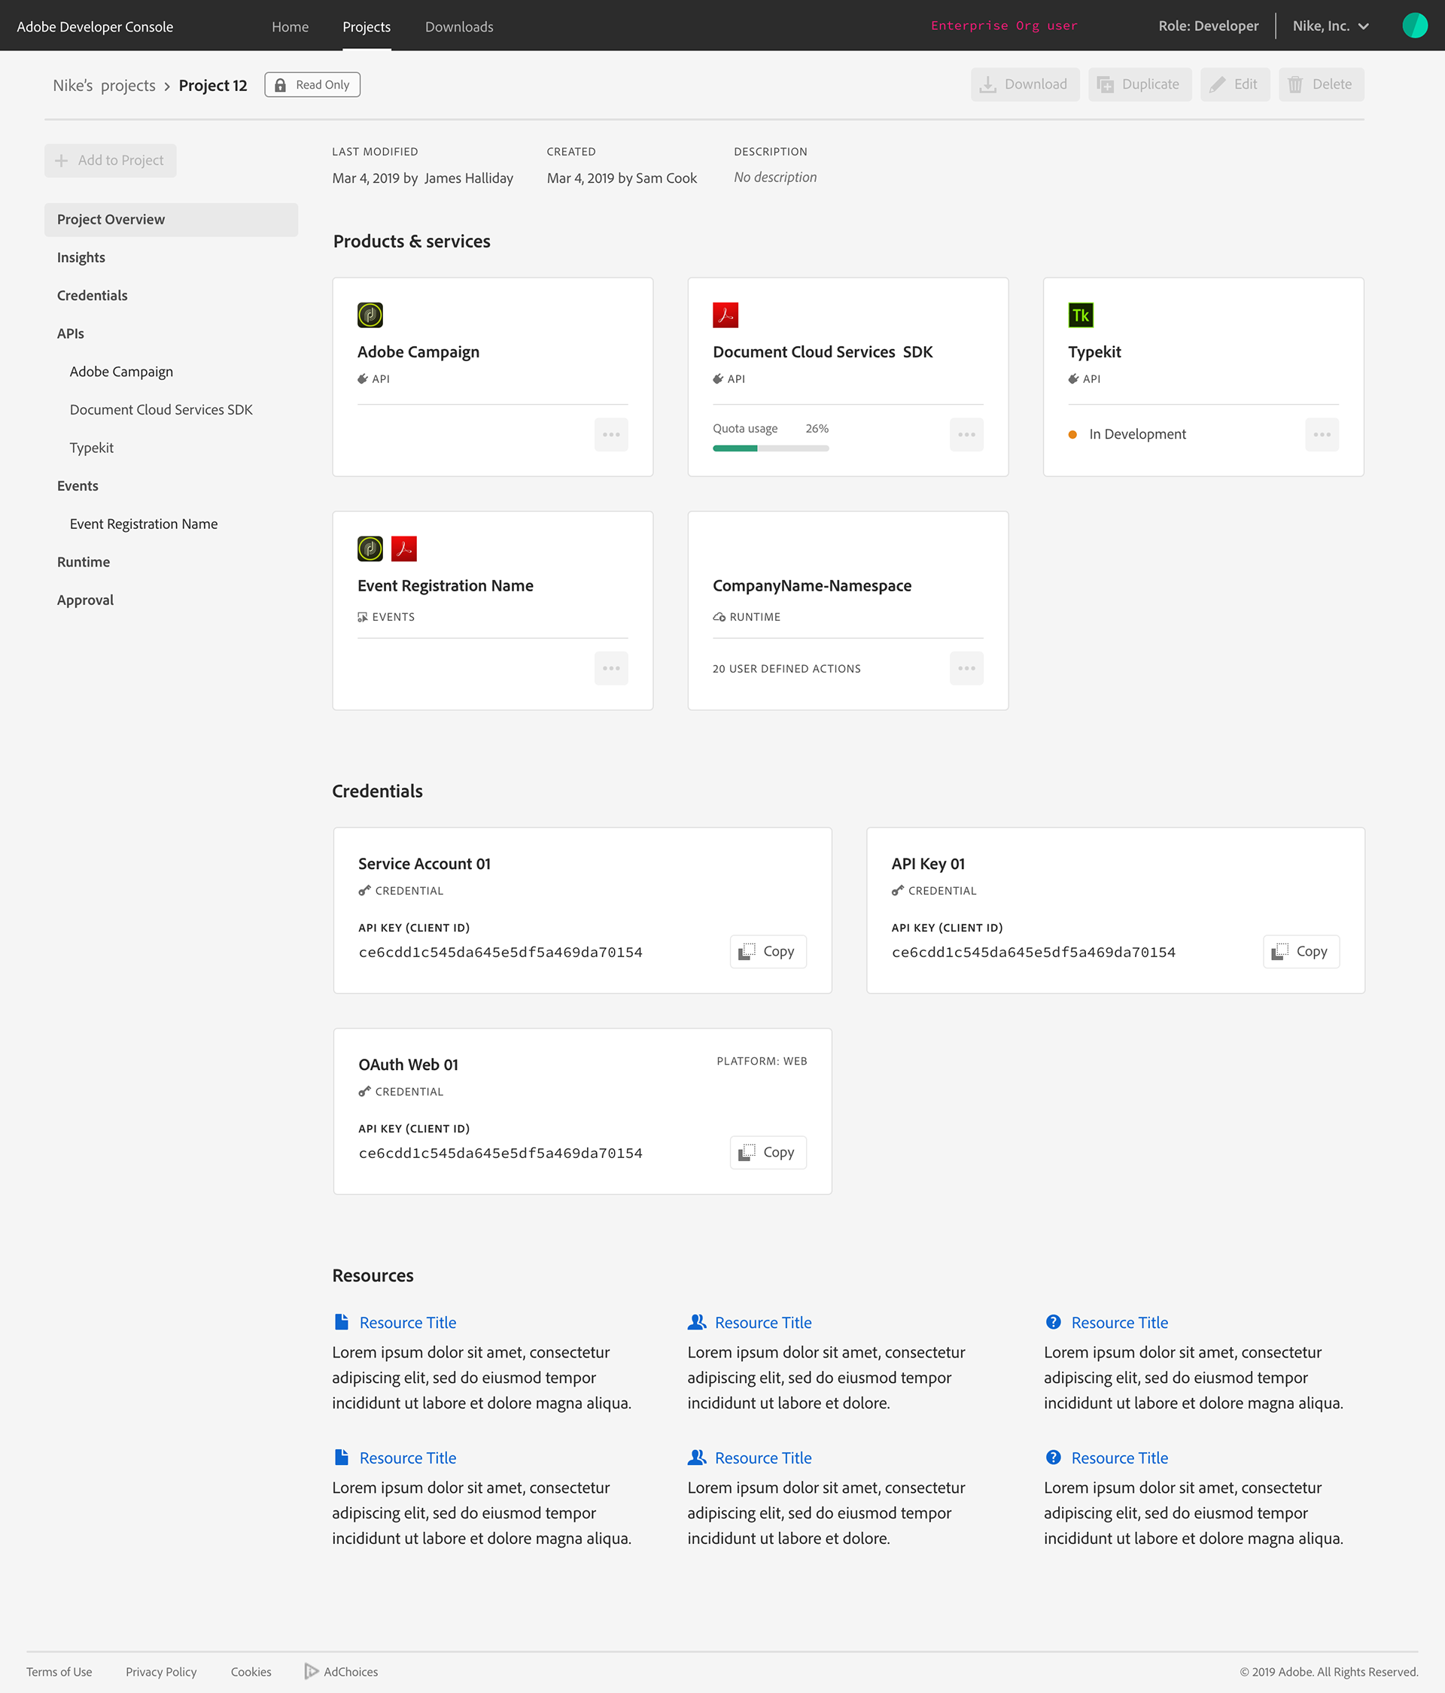Click Nike's projects breadcrumb link

click(104, 86)
